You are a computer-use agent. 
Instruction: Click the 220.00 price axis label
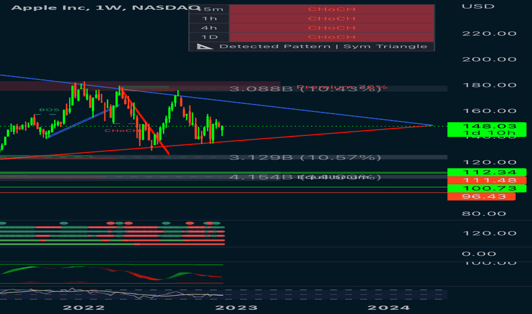tap(489, 34)
